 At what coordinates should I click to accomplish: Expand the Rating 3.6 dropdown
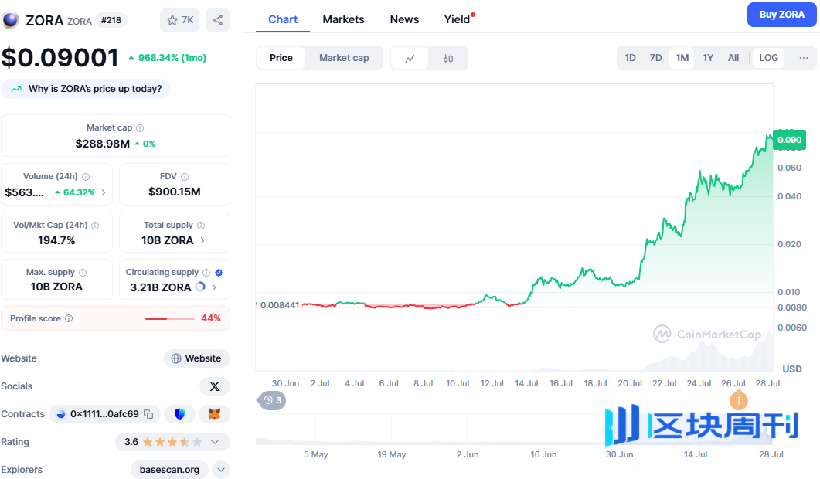[215, 443]
